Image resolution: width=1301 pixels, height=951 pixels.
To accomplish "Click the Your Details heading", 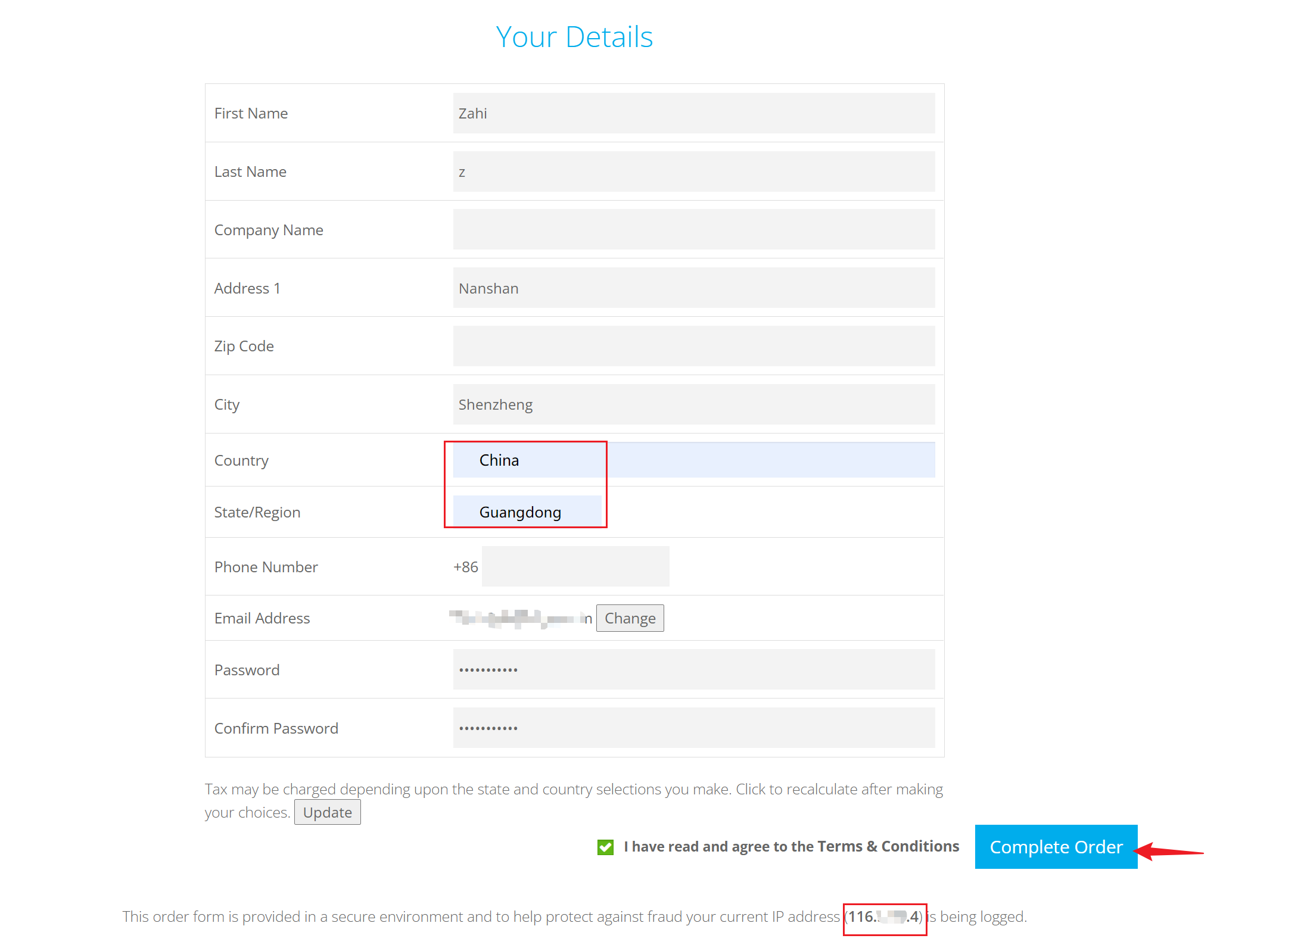I will (x=574, y=37).
